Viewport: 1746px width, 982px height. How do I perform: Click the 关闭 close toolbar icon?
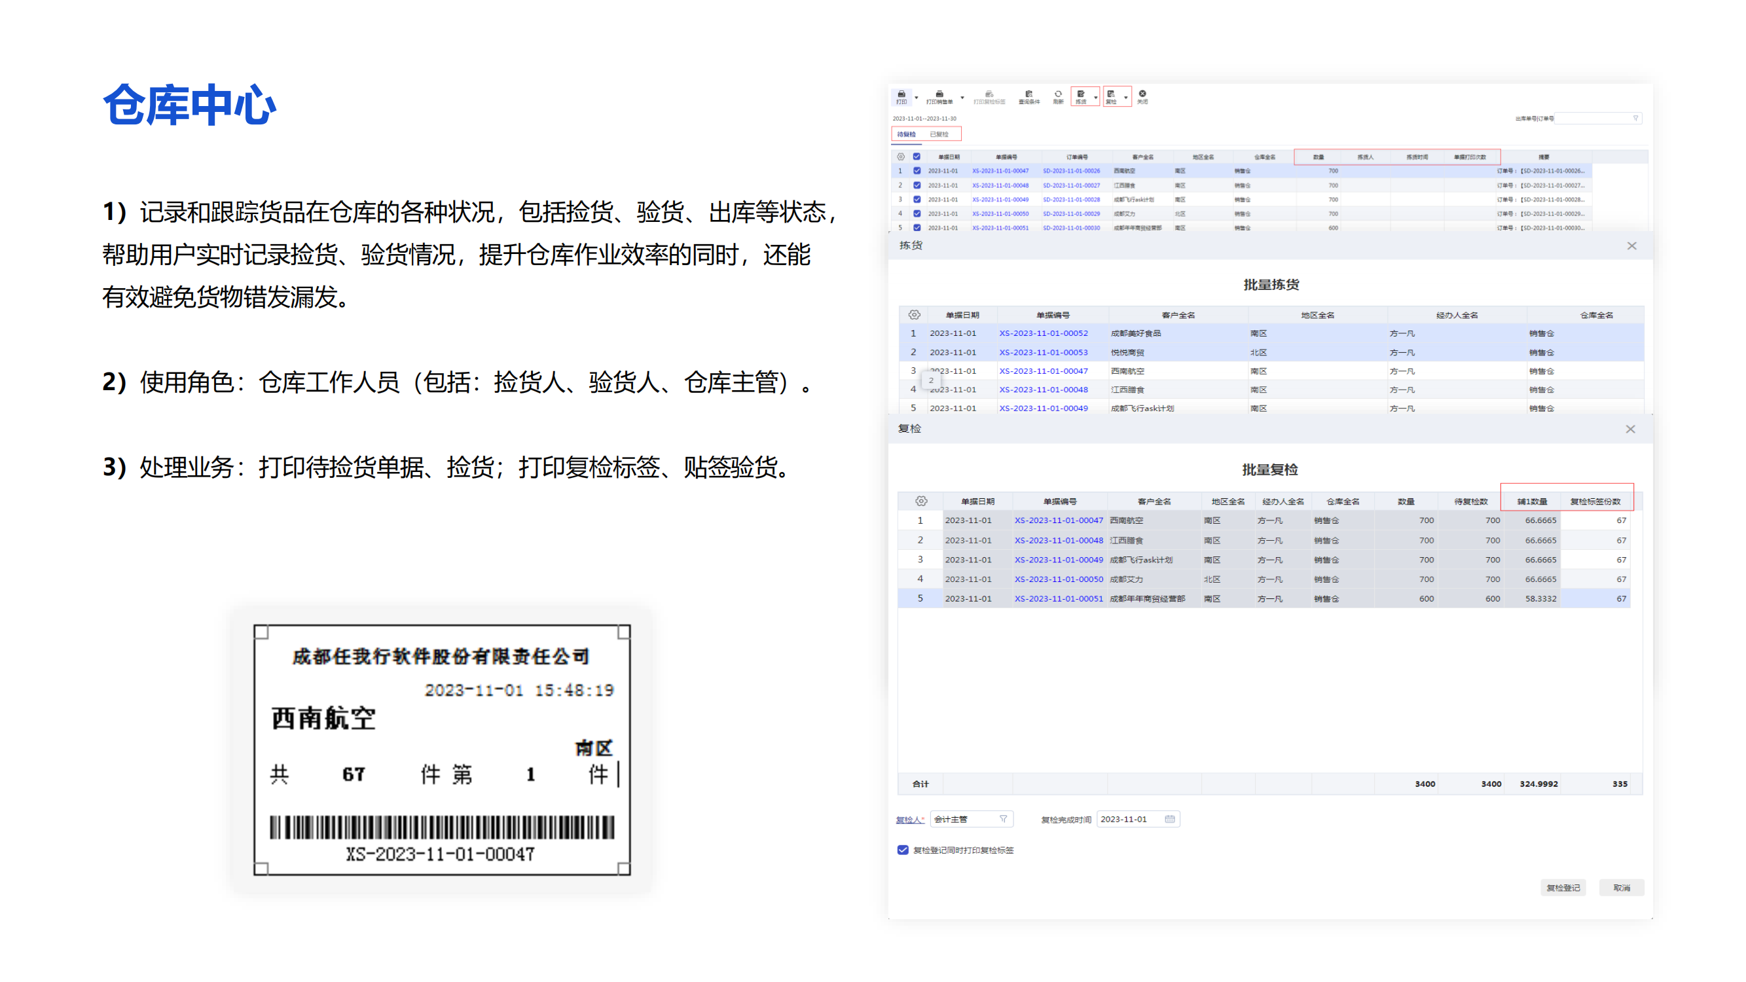1142,96
